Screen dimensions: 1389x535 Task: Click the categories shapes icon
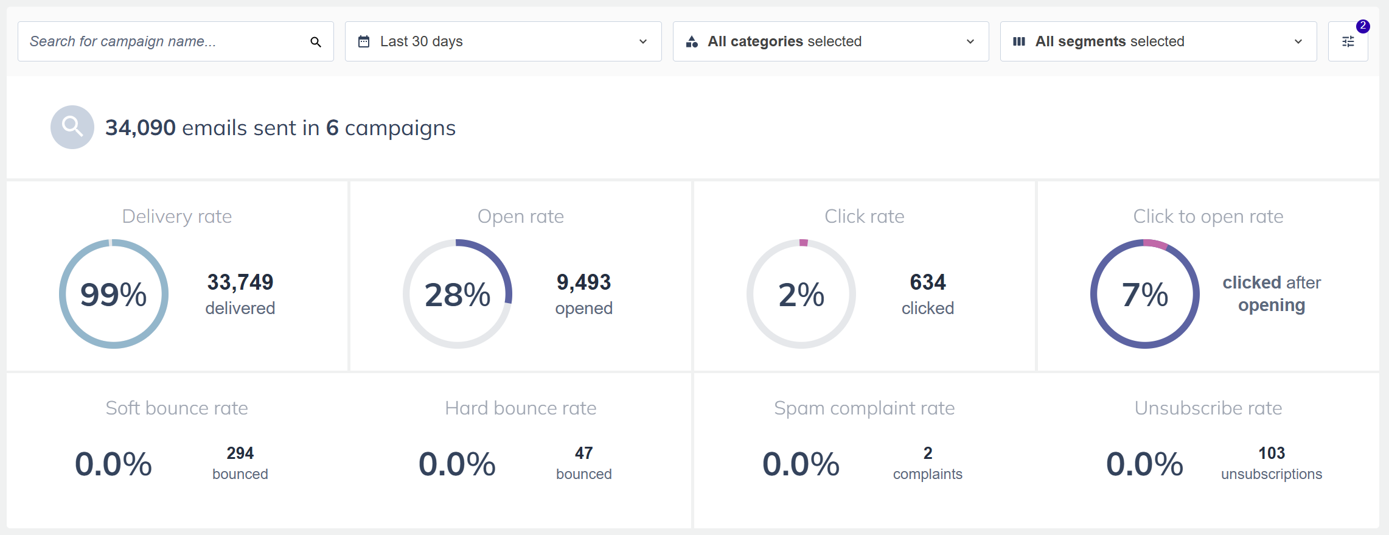click(x=692, y=42)
